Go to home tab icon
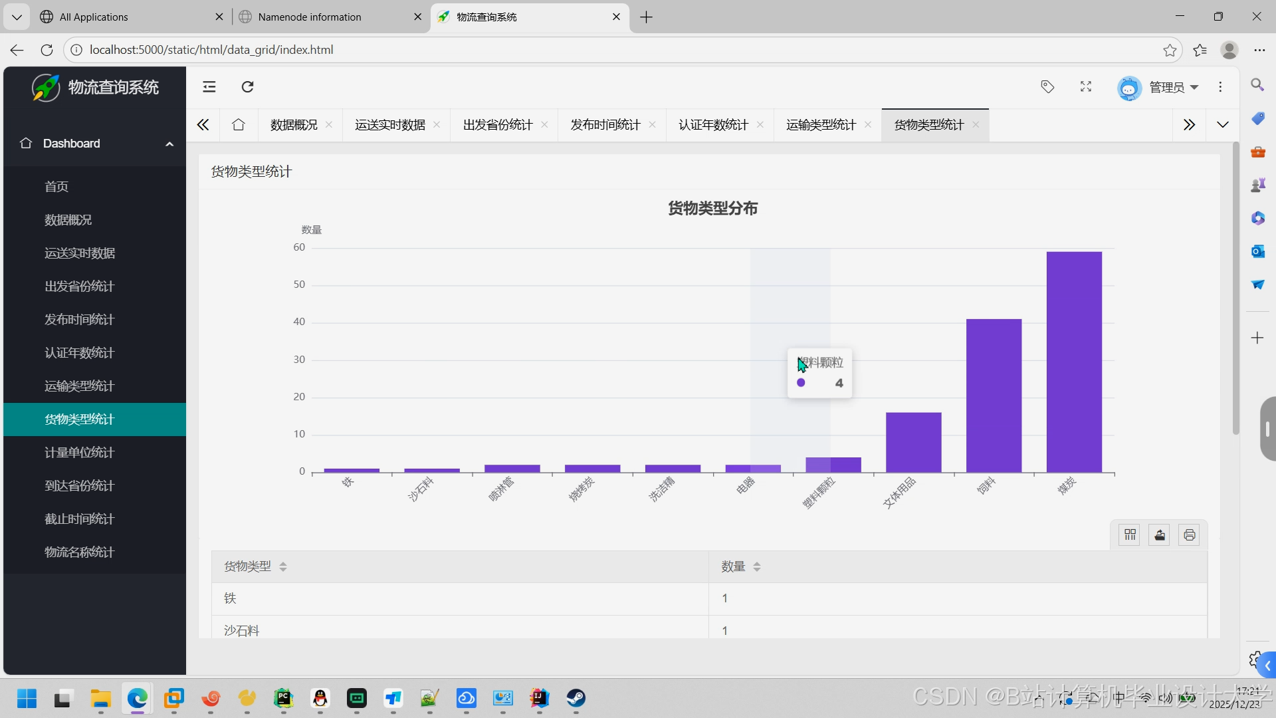The width and height of the screenshot is (1276, 718). click(239, 125)
